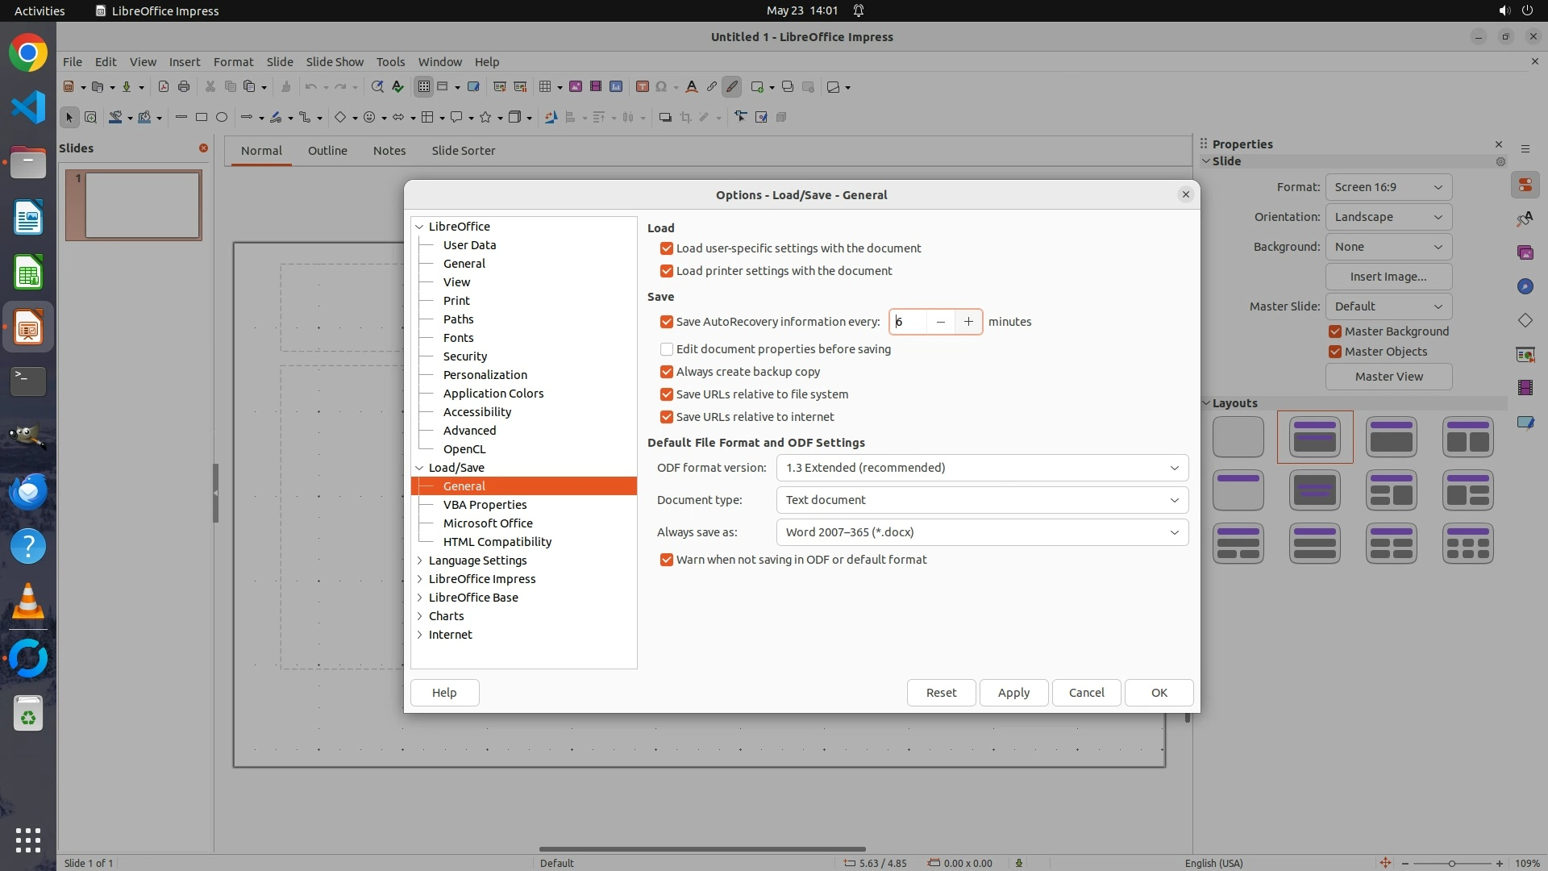Launch VLC from the dock
Screen dimensions: 1548x871
coord(28,602)
